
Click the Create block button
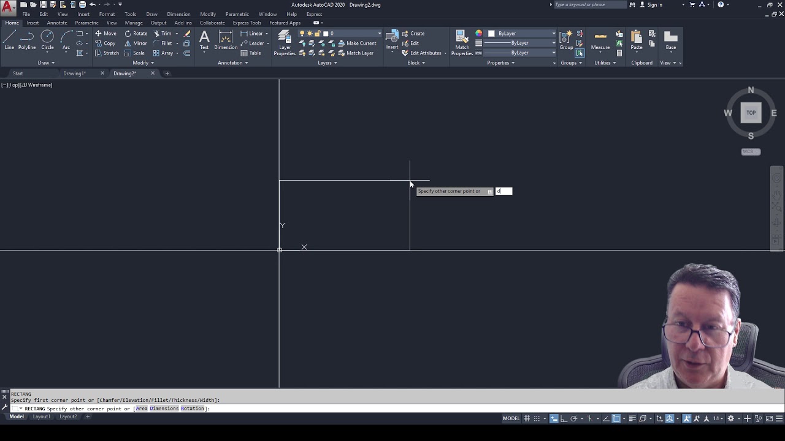[413, 34]
